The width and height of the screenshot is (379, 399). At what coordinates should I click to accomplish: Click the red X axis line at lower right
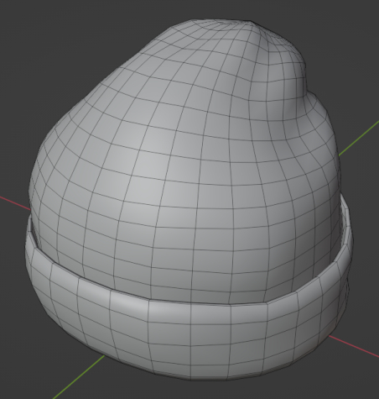354,346
